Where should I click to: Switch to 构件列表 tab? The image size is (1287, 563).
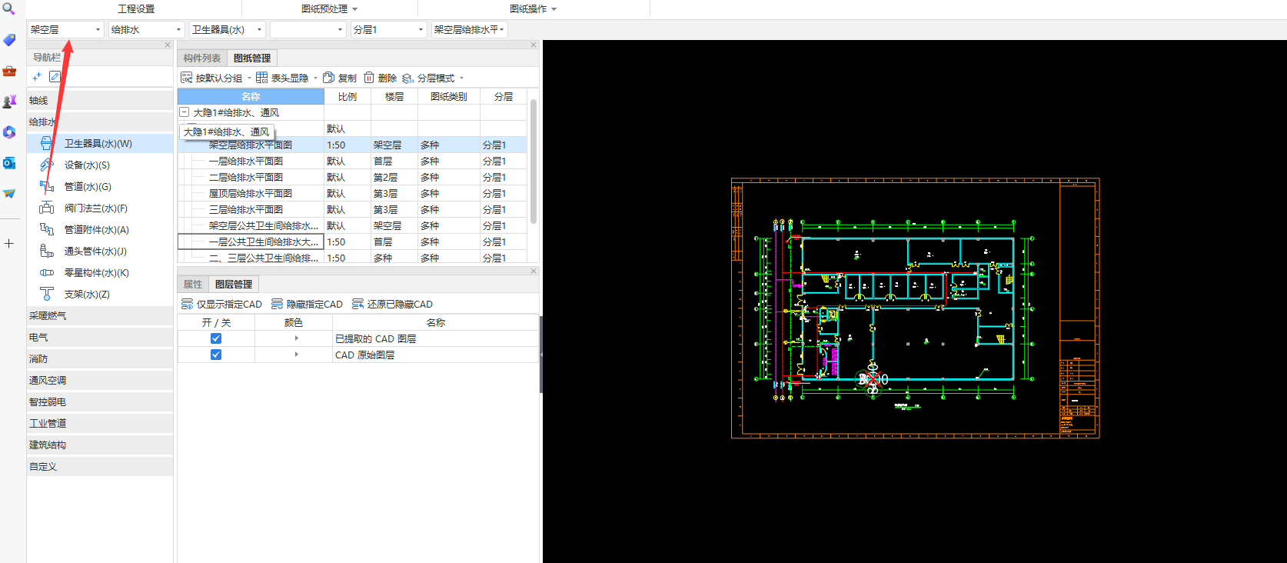[x=202, y=58]
